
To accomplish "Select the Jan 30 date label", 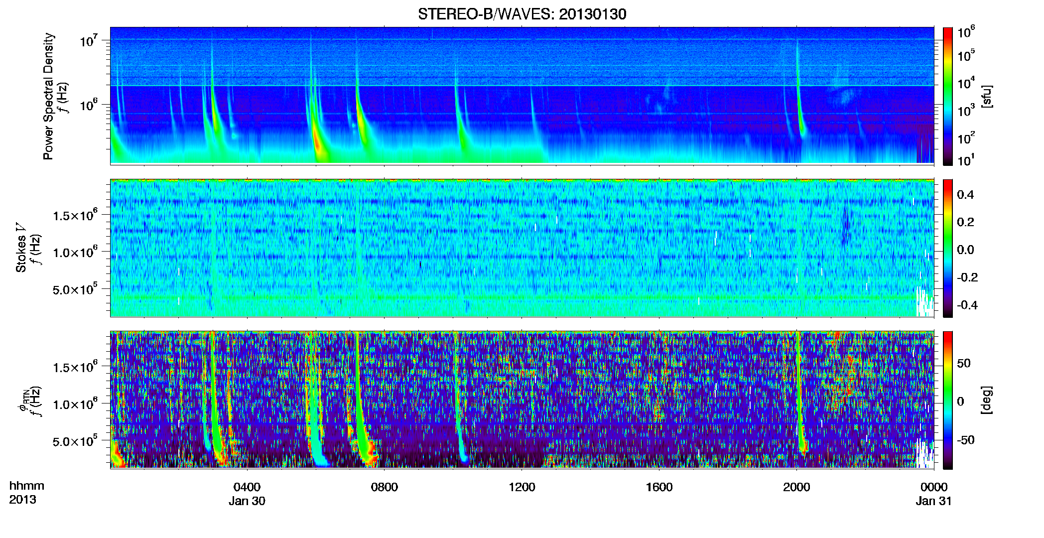I will tap(247, 501).
